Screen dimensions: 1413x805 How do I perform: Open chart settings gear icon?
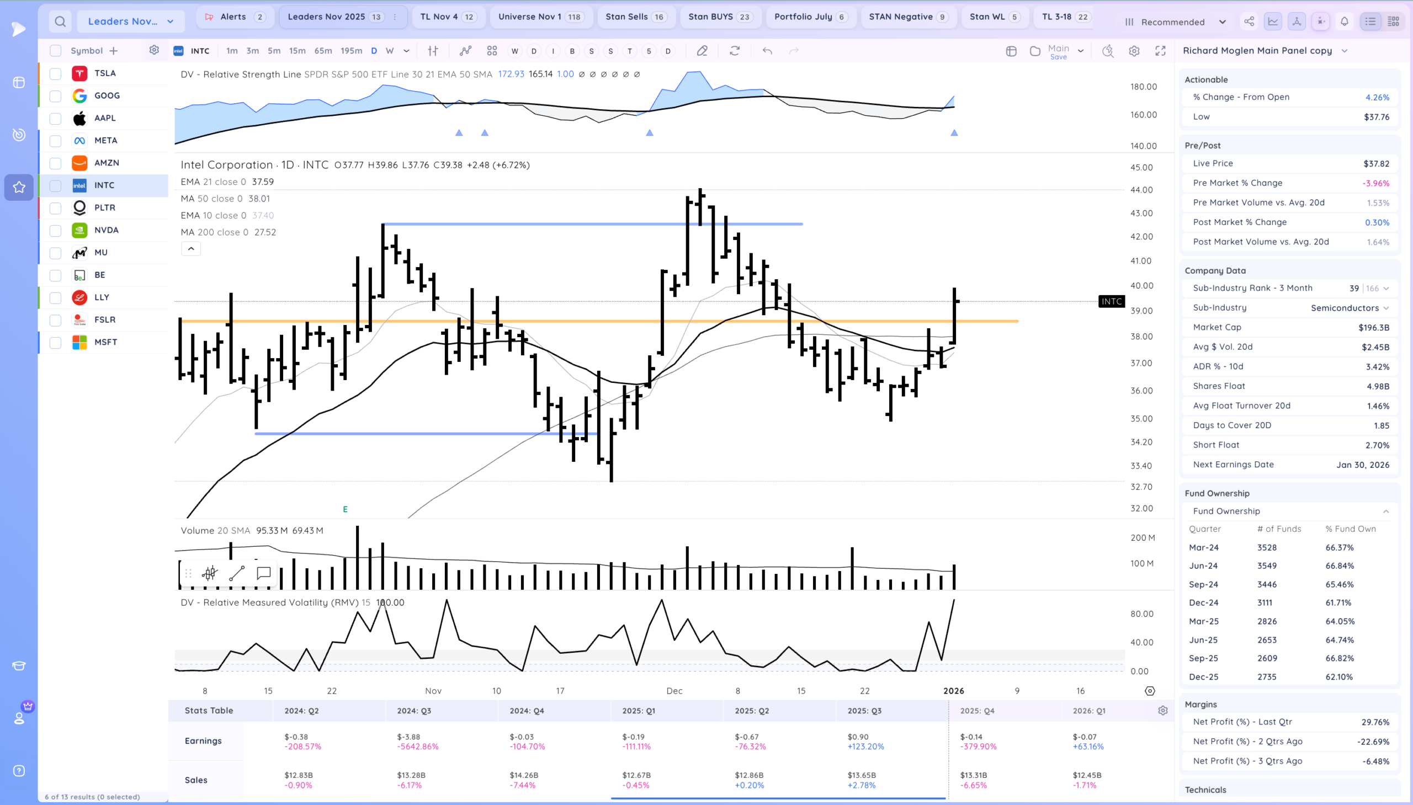point(1134,51)
